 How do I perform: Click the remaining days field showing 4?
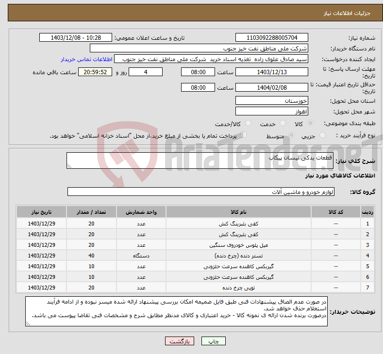coord(146,72)
